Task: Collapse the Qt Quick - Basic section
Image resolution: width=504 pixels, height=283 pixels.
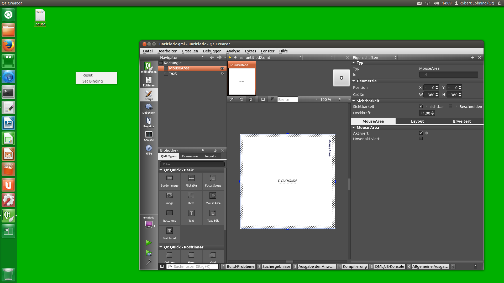Action: pos(161,170)
